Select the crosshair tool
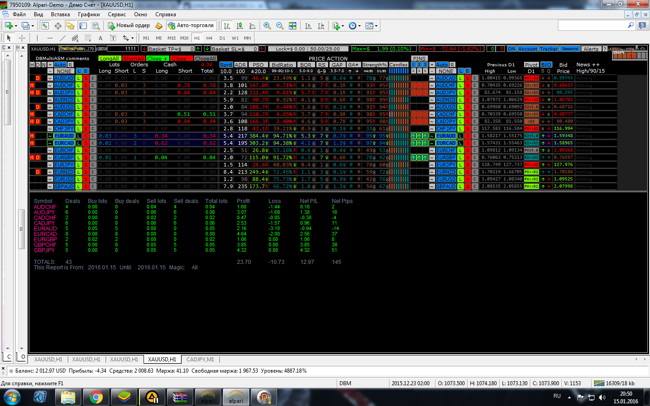The height and width of the screenshot is (406, 650). (22, 38)
